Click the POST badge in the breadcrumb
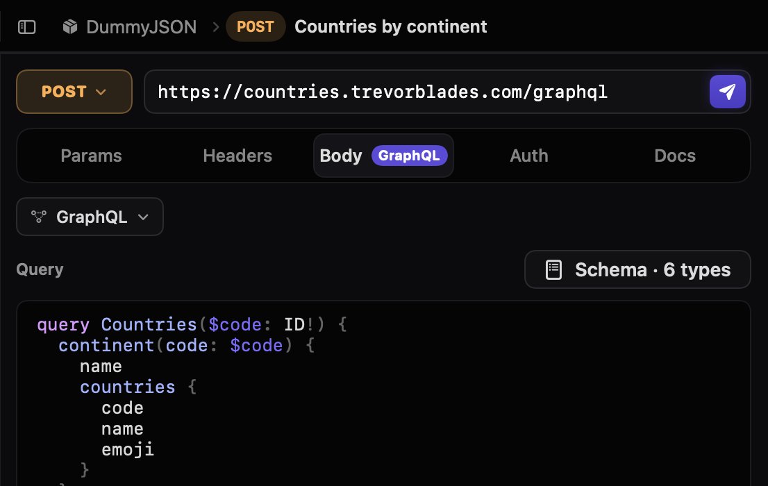The width and height of the screenshot is (768, 486). pyautogui.click(x=255, y=26)
